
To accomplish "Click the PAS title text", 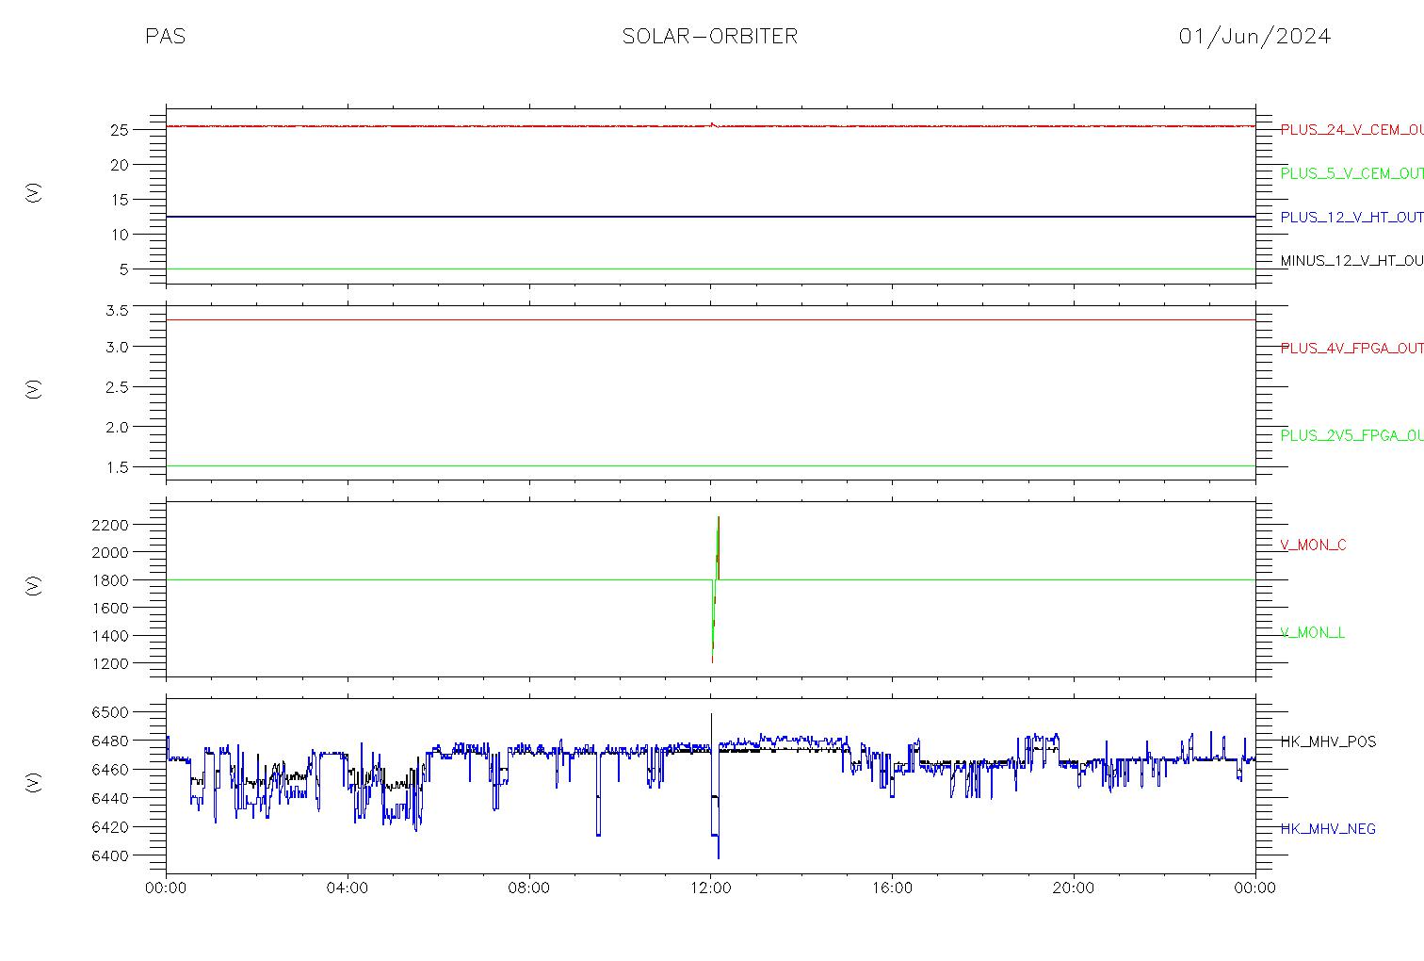I will pyautogui.click(x=165, y=37).
